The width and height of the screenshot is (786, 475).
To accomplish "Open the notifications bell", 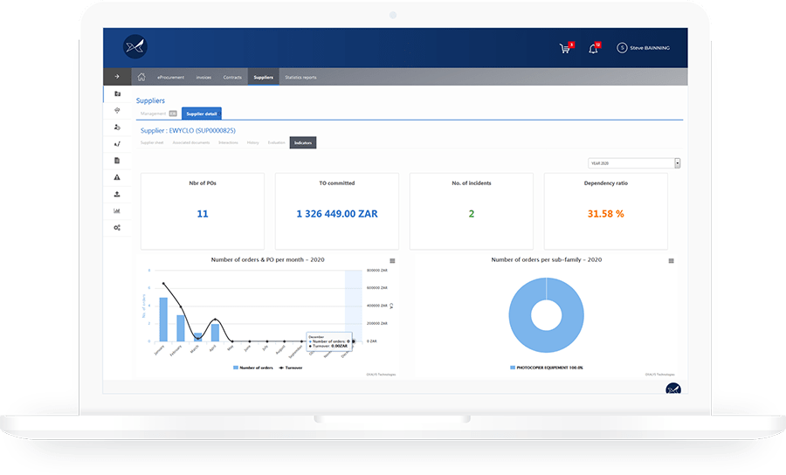I will (x=593, y=49).
